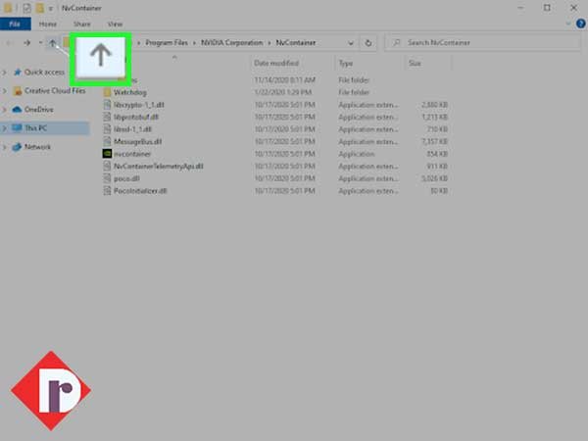Select file name NvContainerTelemetryApi.dll
588x441 pixels.
tap(158, 167)
